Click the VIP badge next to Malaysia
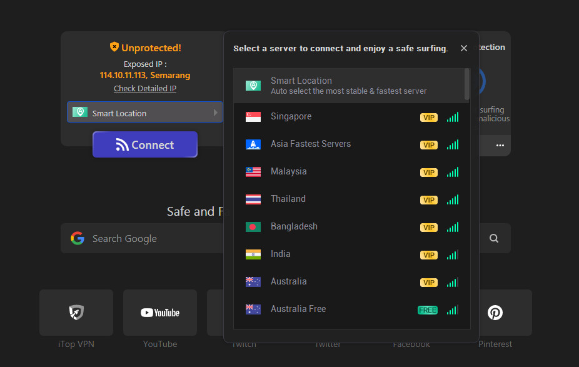This screenshot has height=367, width=579. point(429,173)
